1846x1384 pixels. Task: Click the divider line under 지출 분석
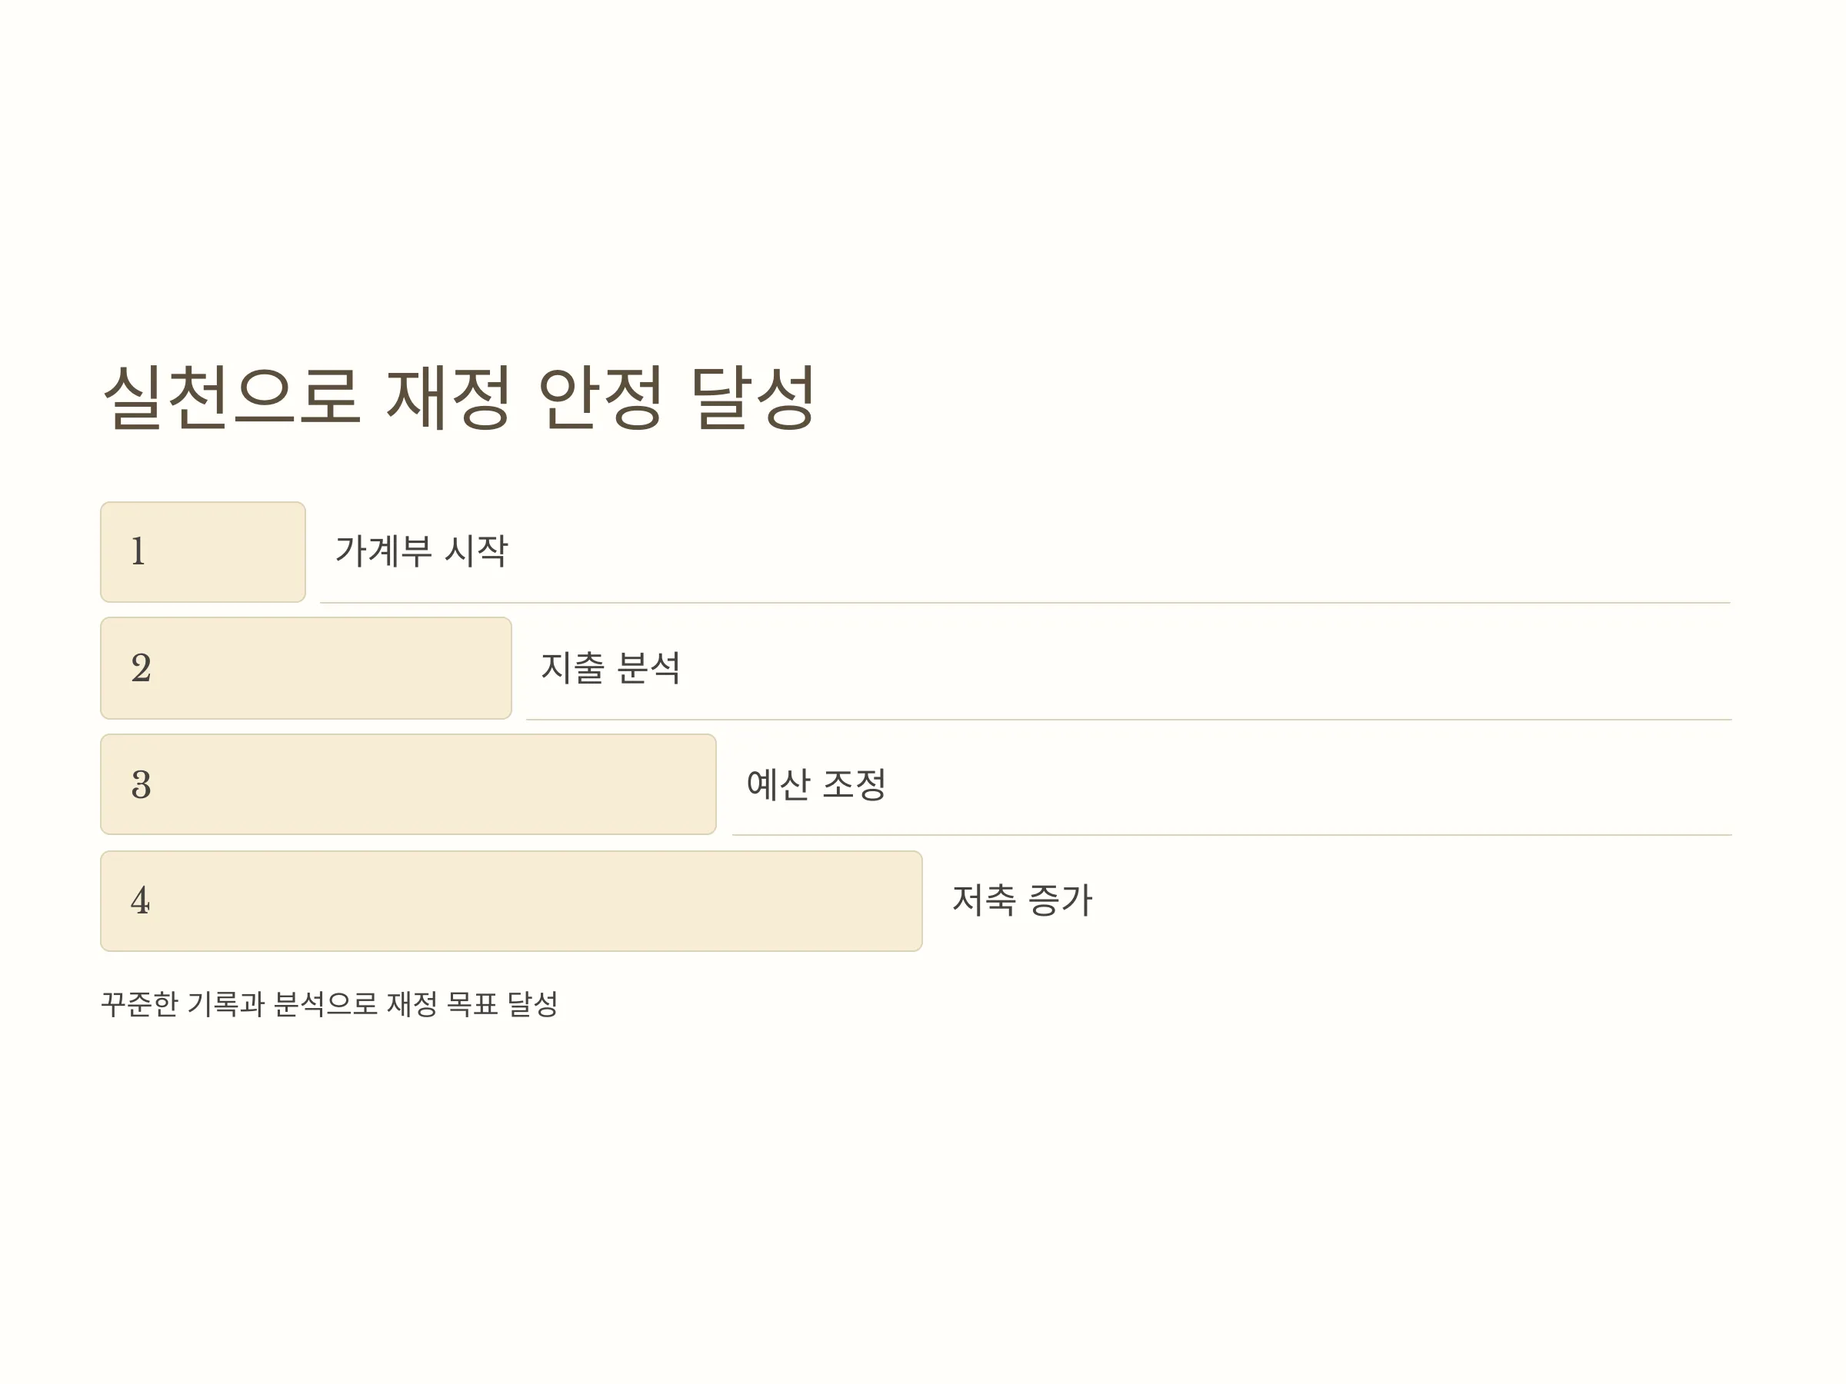[x=1128, y=719]
